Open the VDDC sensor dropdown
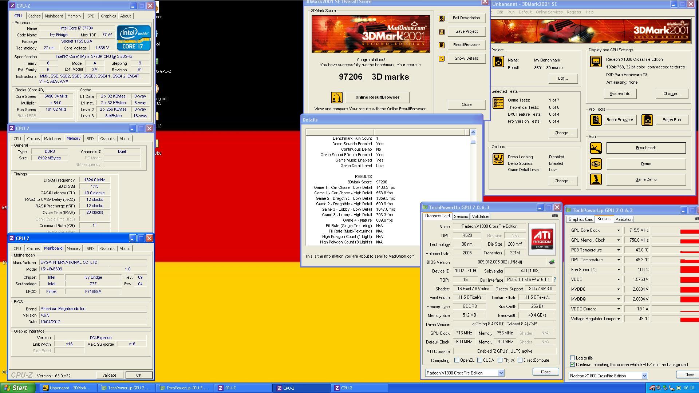The height and width of the screenshot is (393, 699). tap(618, 279)
